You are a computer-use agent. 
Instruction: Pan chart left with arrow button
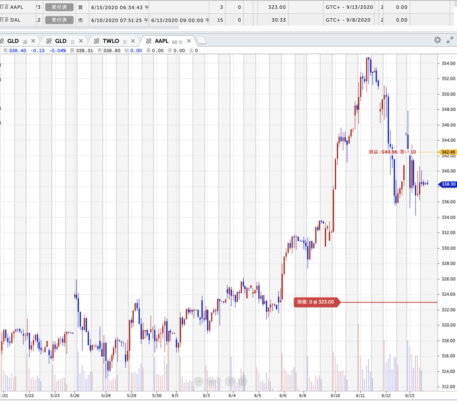(230, 381)
